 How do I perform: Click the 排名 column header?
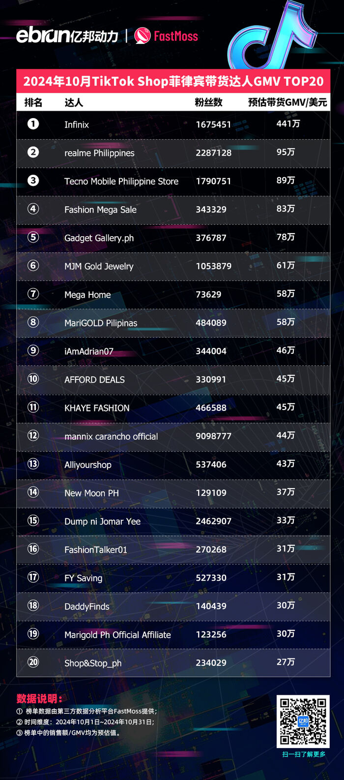click(33, 102)
